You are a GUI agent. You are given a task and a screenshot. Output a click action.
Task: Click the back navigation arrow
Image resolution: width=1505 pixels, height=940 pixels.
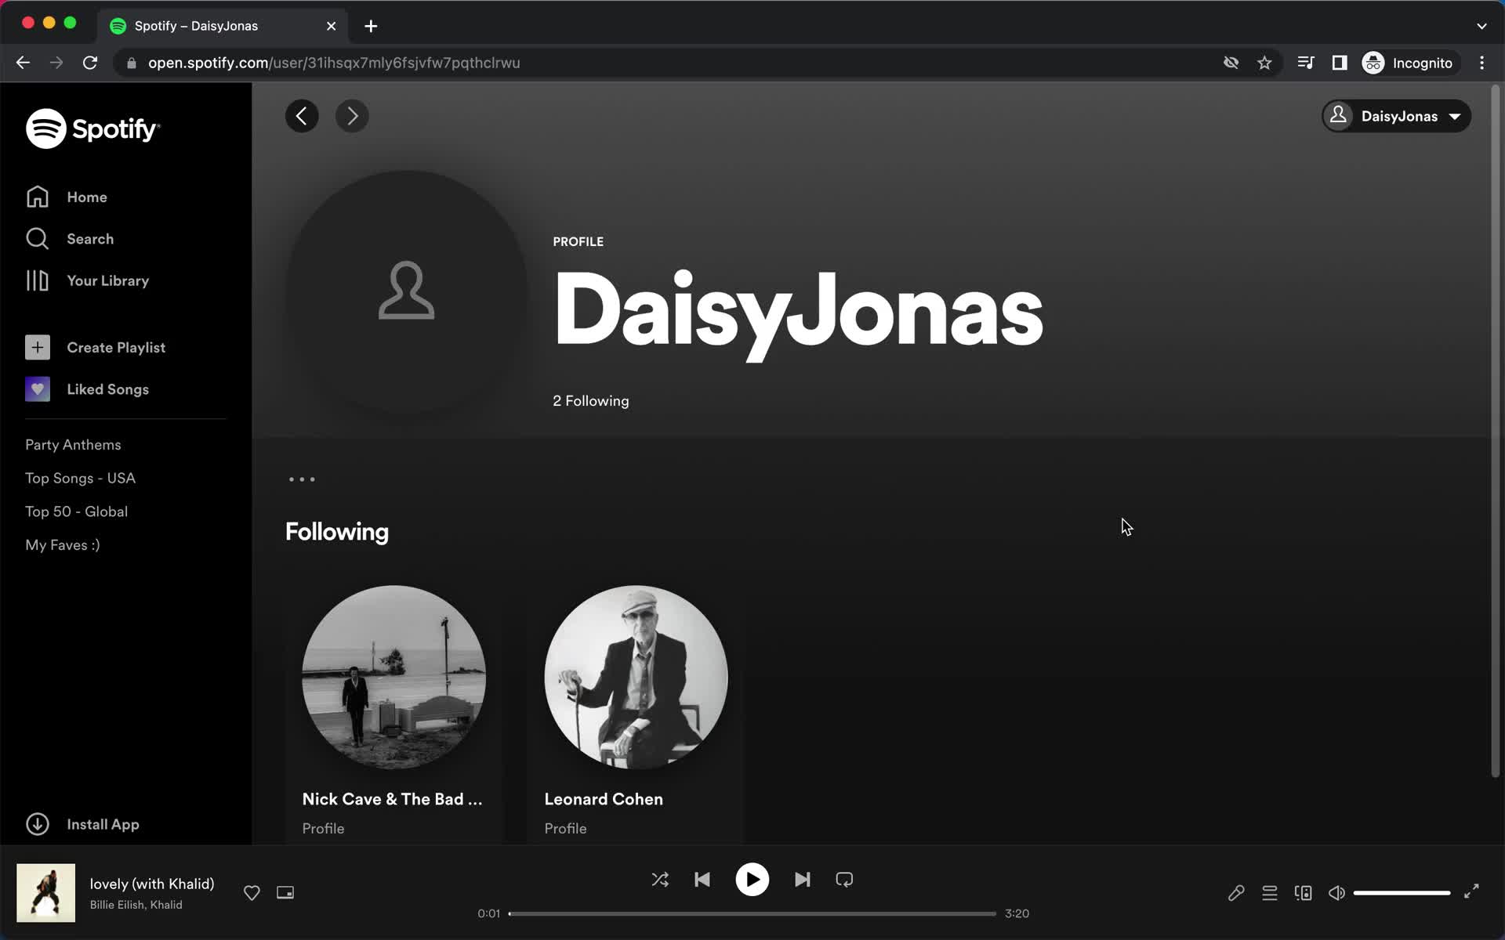[x=303, y=116]
